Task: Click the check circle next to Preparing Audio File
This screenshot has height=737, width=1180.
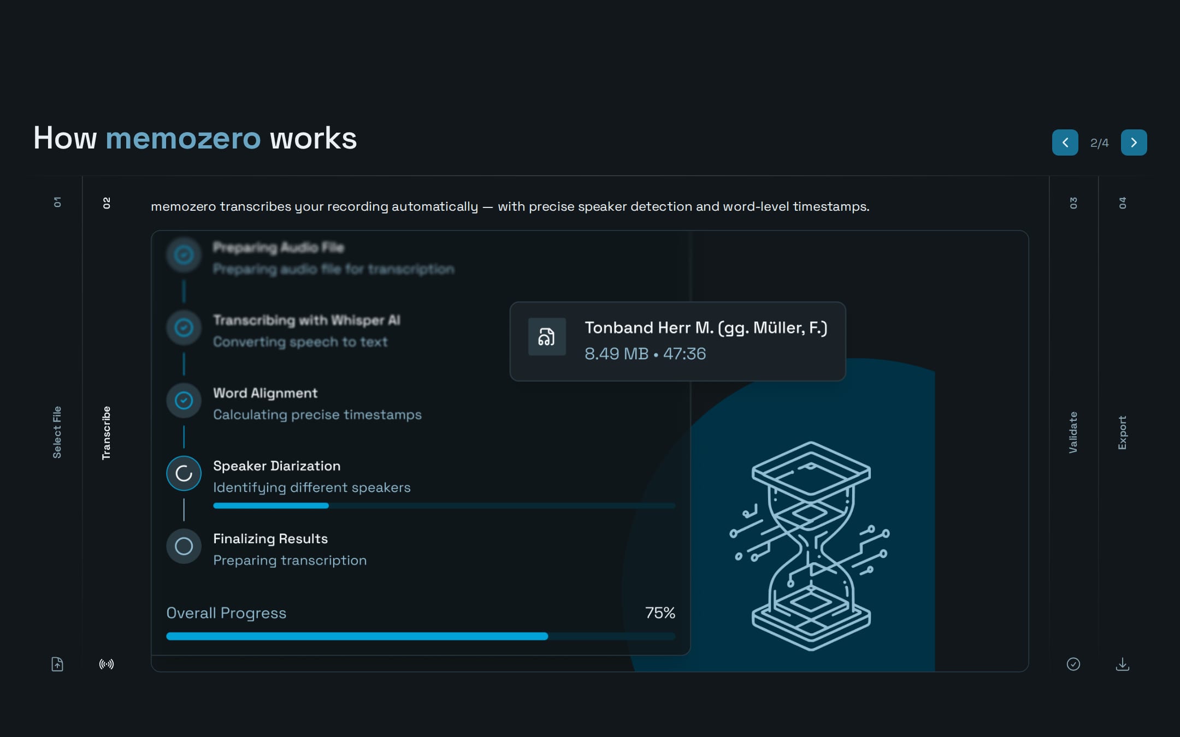Action: [x=184, y=254]
